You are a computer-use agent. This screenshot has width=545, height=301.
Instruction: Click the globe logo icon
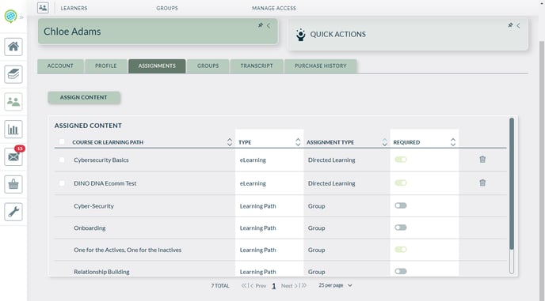[x=10, y=16]
